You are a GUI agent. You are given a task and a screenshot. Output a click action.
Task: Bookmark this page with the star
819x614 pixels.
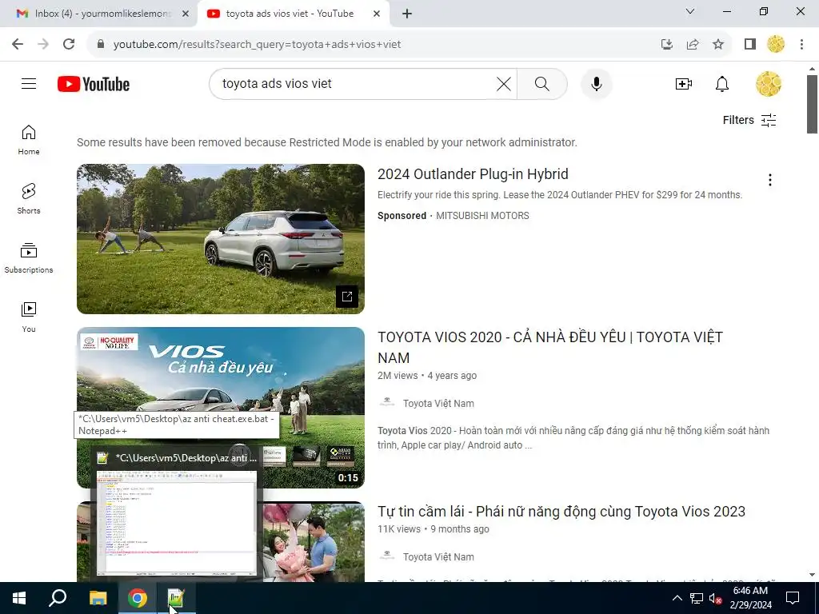click(718, 45)
